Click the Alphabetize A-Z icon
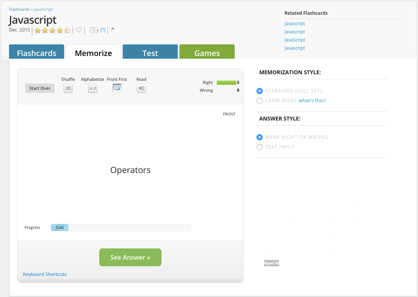 coord(93,88)
